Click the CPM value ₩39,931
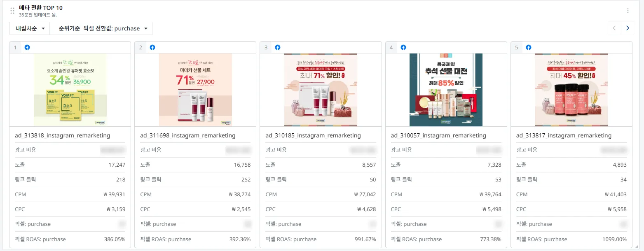The image size is (644, 251). pos(115,194)
